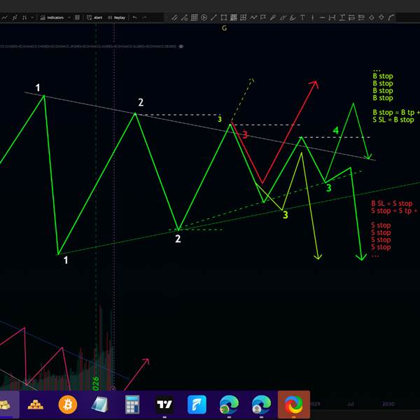Select the green '4' label
420x420 pixels.
click(x=335, y=130)
